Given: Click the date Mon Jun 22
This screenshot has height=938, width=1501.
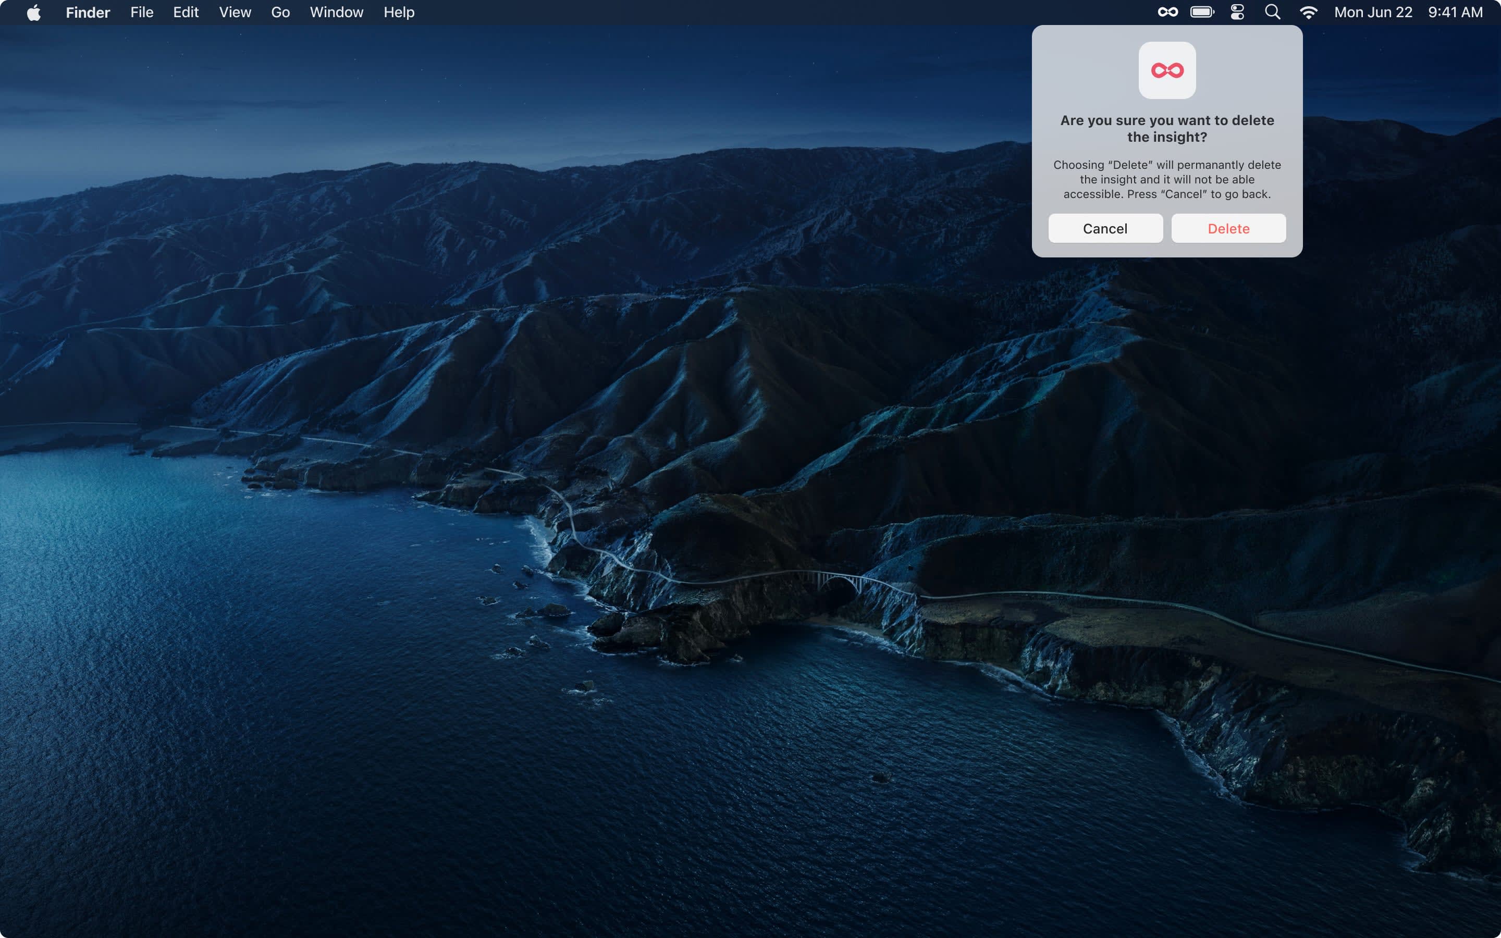Looking at the screenshot, I should 1373,13.
